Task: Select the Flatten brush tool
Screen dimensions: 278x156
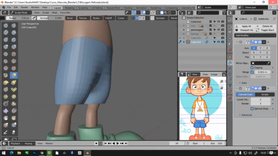Action: [6, 61]
